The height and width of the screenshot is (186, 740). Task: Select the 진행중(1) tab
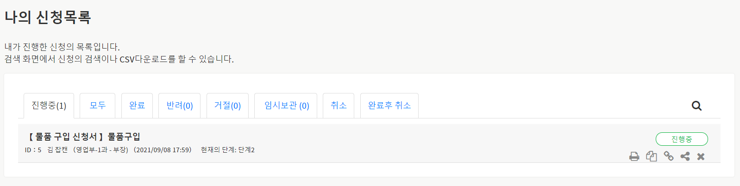pos(49,105)
